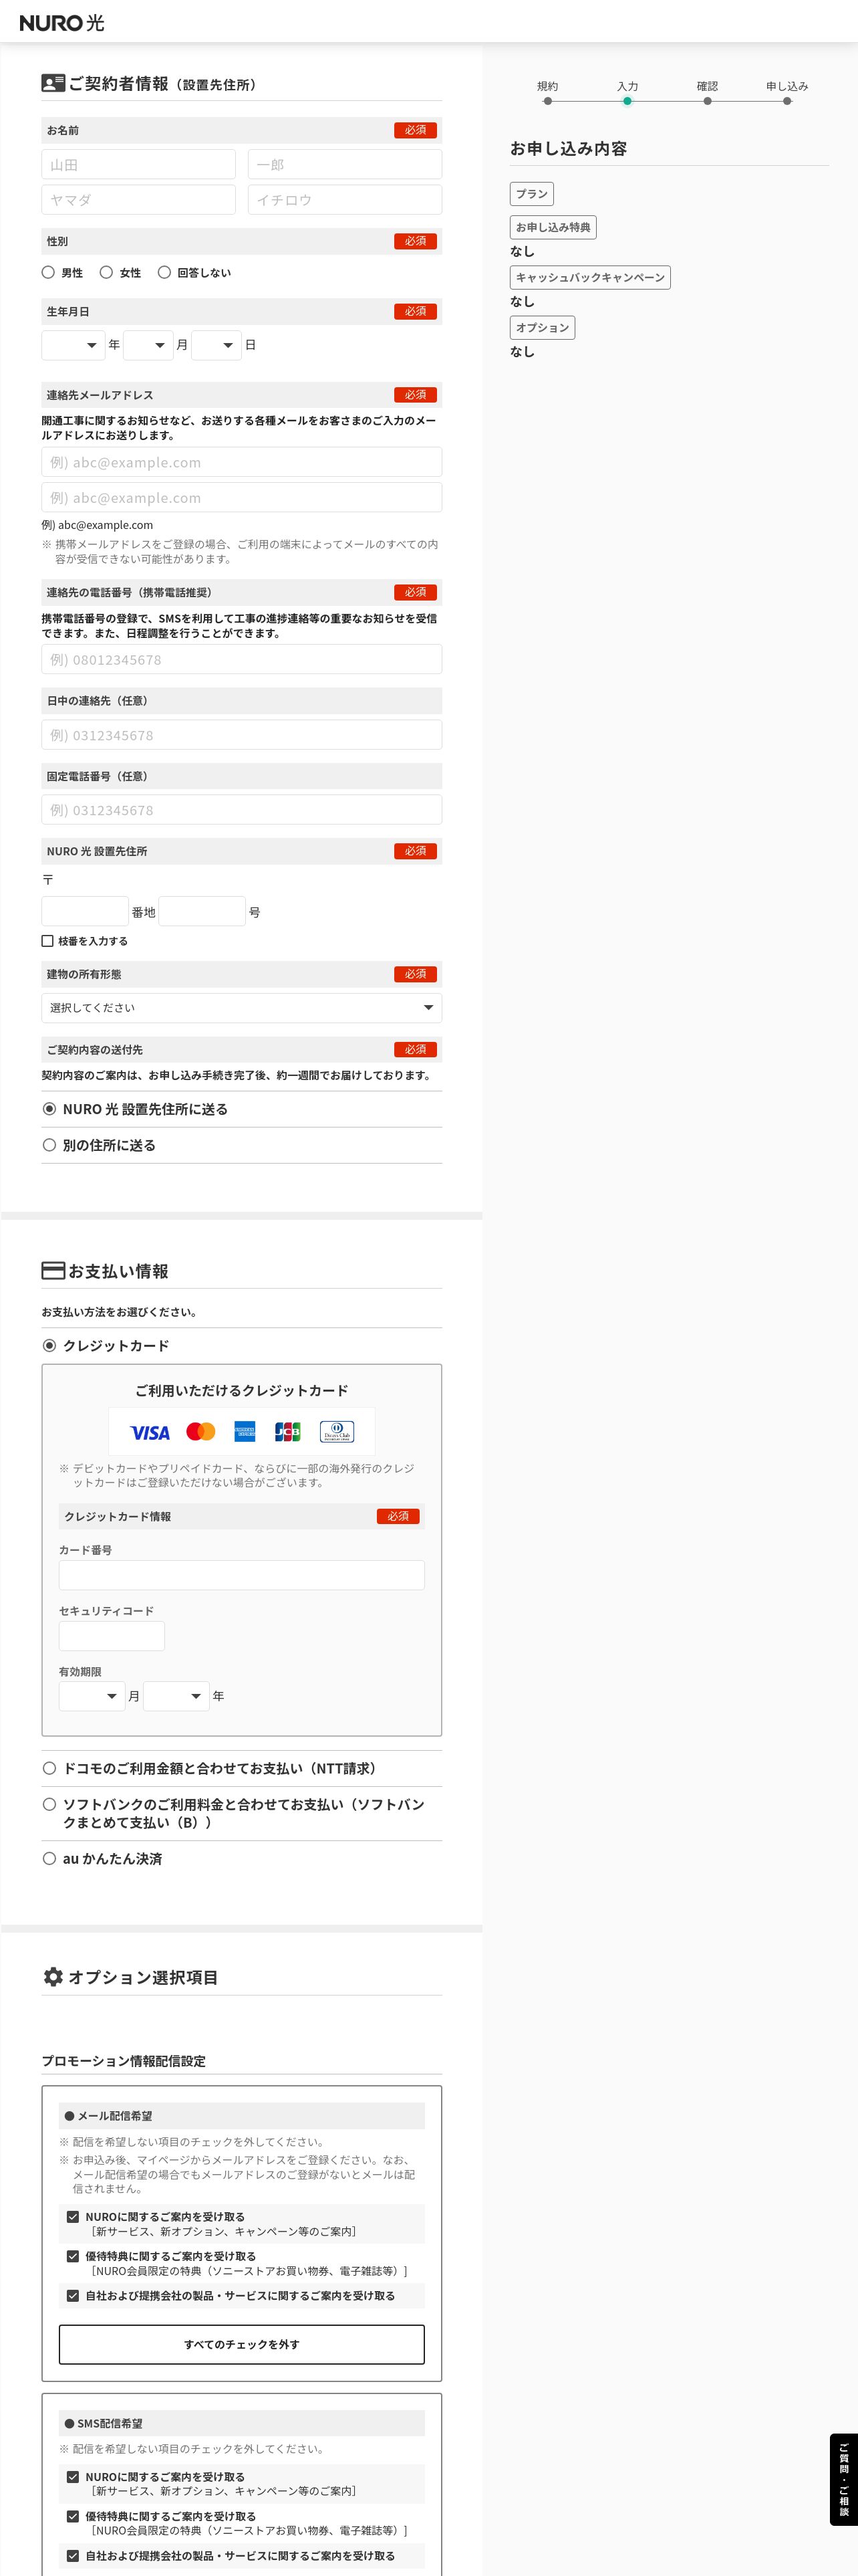This screenshot has height=2576, width=858.
Task: Uncheck mail 優待特典に関するご案内 checkbox
Action: click(73, 2256)
